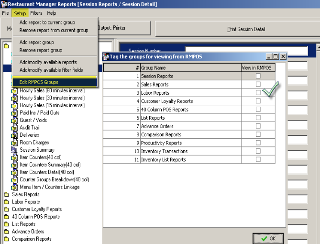
Task: Click the Session Number input field
Action: [x=246, y=51]
